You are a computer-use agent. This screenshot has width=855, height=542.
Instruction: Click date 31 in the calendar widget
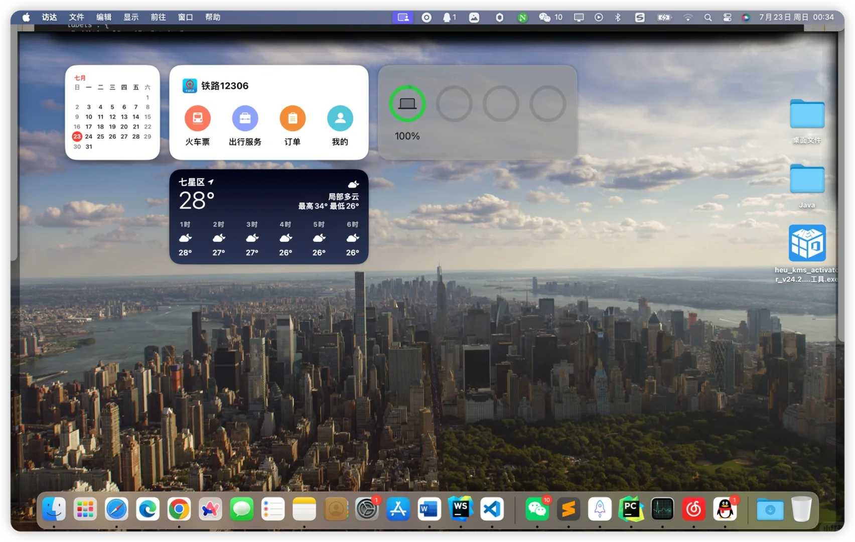tap(89, 147)
